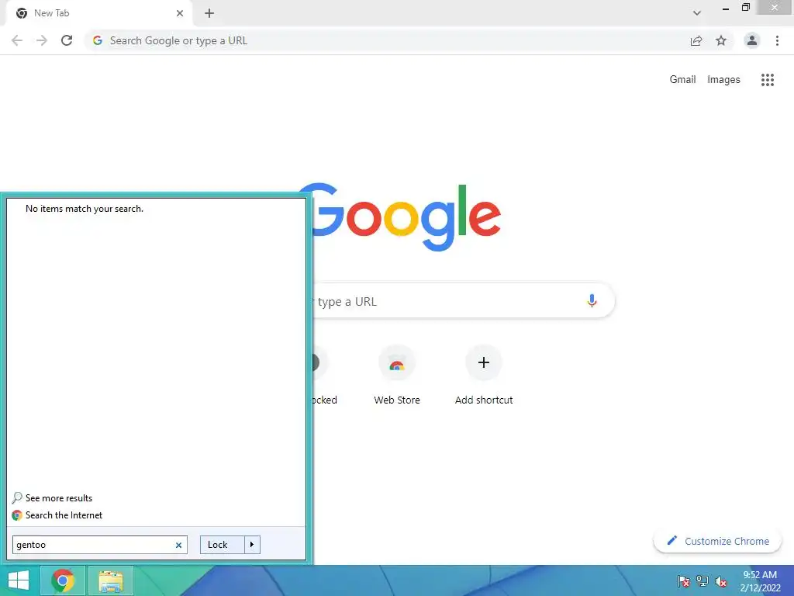Click the taskbar clock showing 9:52 AM
The width and height of the screenshot is (794, 596).
(760, 580)
